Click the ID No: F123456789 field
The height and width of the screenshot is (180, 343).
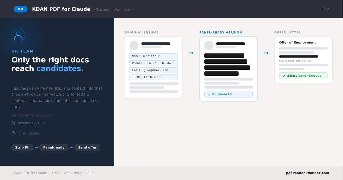(153, 77)
